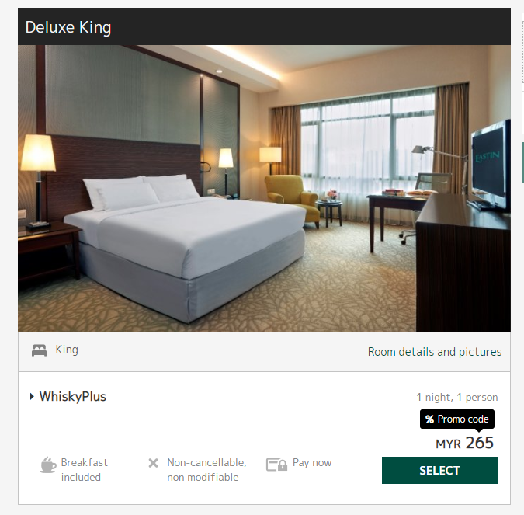Click the Eastin TV screen in photo
This screenshot has height=515, width=524.
(491, 165)
